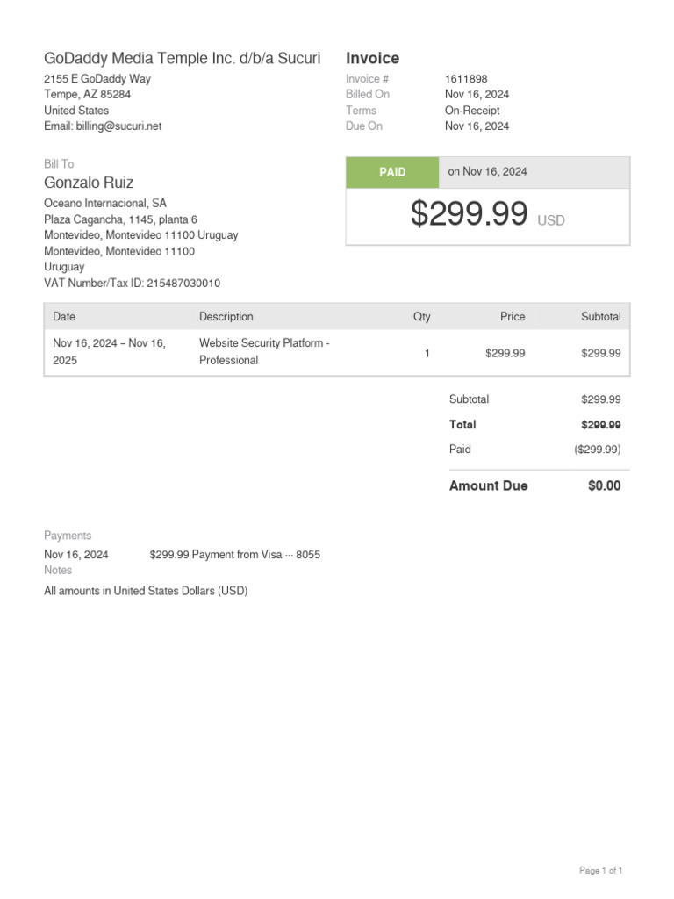Click the $0.00 amount due value
674x899 pixels.
[604, 485]
